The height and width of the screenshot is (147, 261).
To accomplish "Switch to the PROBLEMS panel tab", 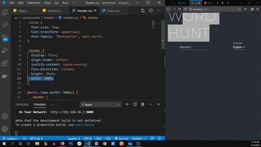I will point(22,105).
